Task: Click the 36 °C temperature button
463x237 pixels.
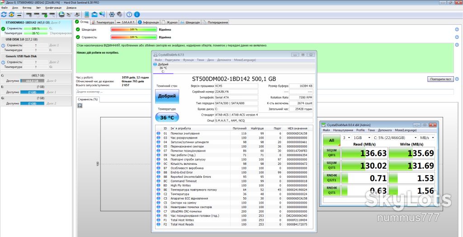Action: (167, 118)
